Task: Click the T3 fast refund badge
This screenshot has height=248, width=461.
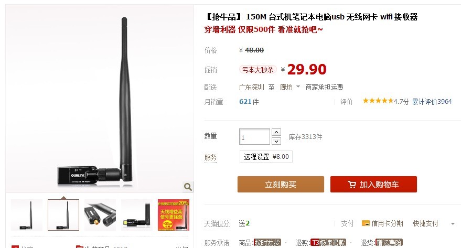Action: [x=328, y=243]
